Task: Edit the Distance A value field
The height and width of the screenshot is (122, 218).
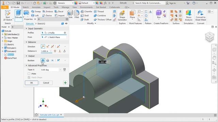Action: pyautogui.click(x=45, y=51)
